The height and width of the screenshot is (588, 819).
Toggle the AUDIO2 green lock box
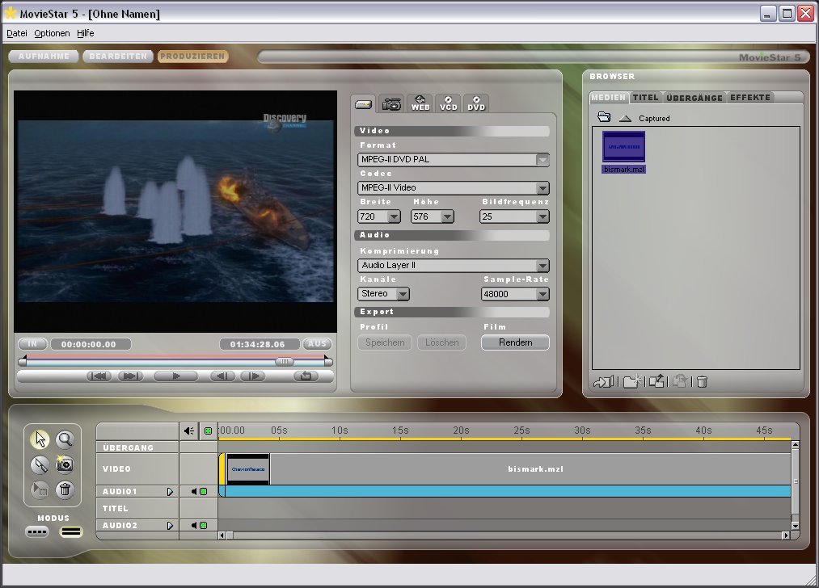[x=204, y=526]
